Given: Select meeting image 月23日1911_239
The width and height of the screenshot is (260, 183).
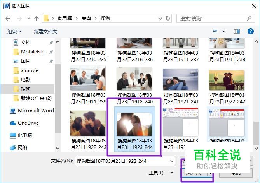Looking at the screenshot, I should 88,85.
